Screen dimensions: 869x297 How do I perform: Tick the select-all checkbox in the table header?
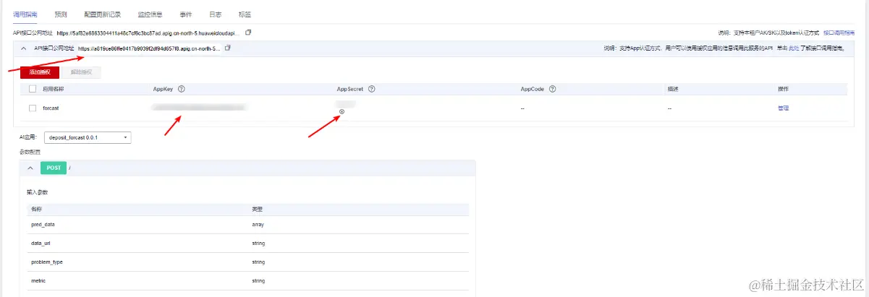coord(33,89)
